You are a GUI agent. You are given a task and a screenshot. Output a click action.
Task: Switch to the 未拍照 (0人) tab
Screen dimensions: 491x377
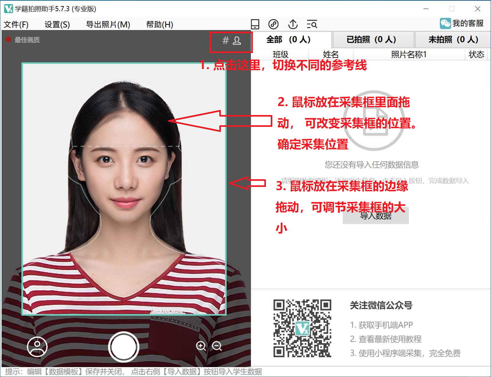(x=453, y=40)
